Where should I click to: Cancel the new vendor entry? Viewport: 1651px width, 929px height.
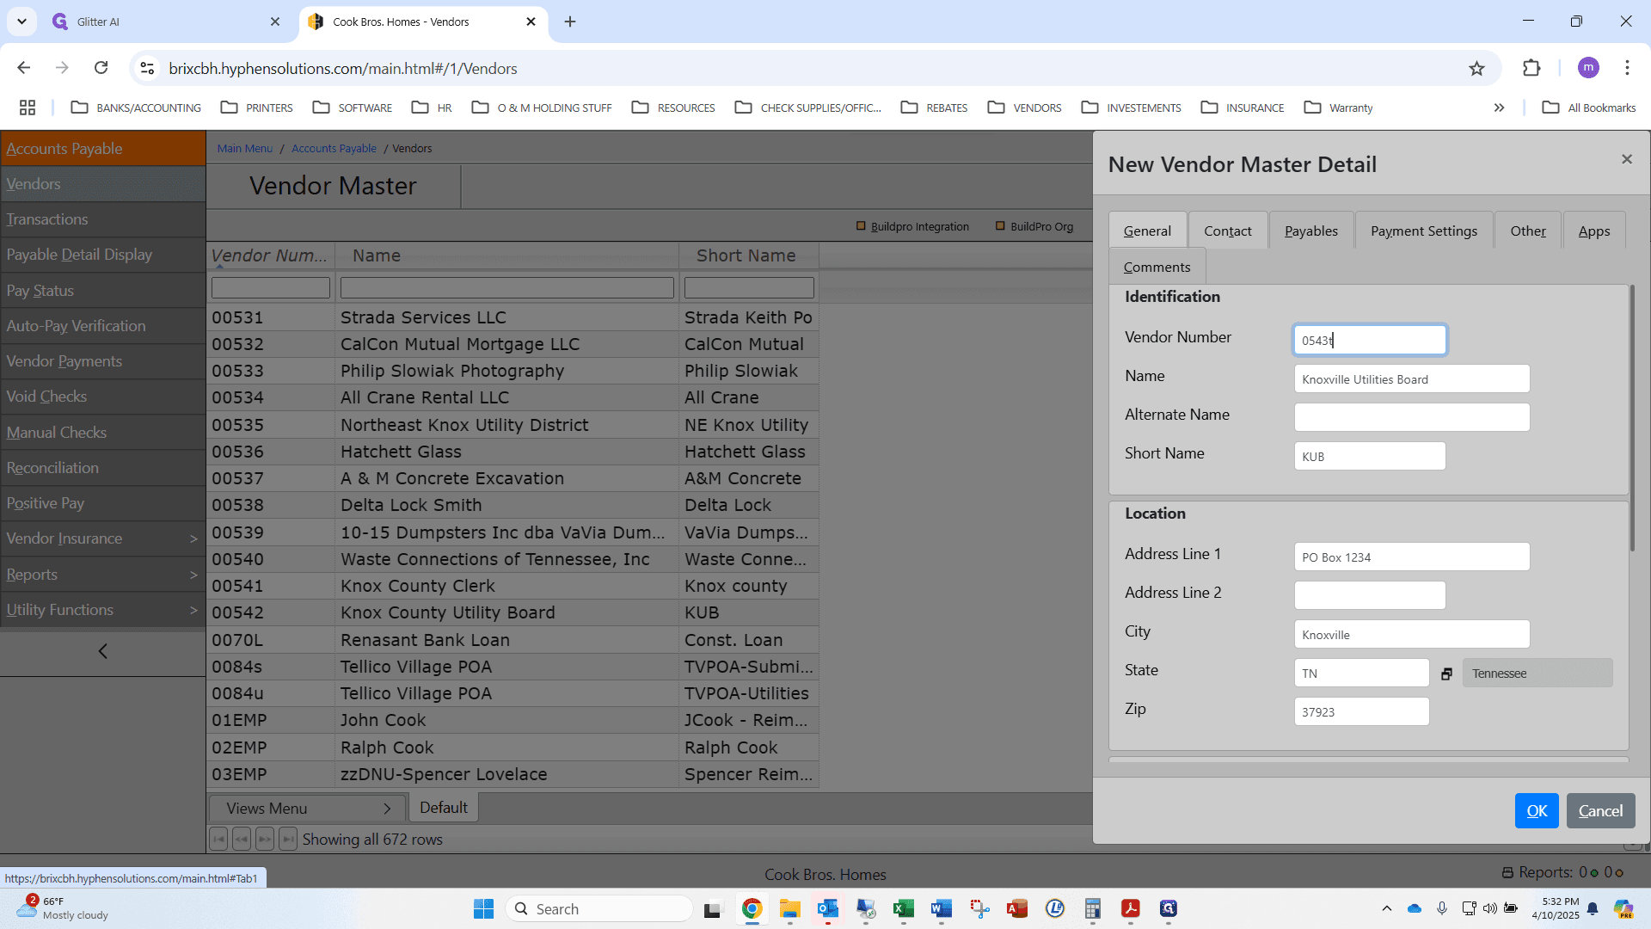(1600, 810)
